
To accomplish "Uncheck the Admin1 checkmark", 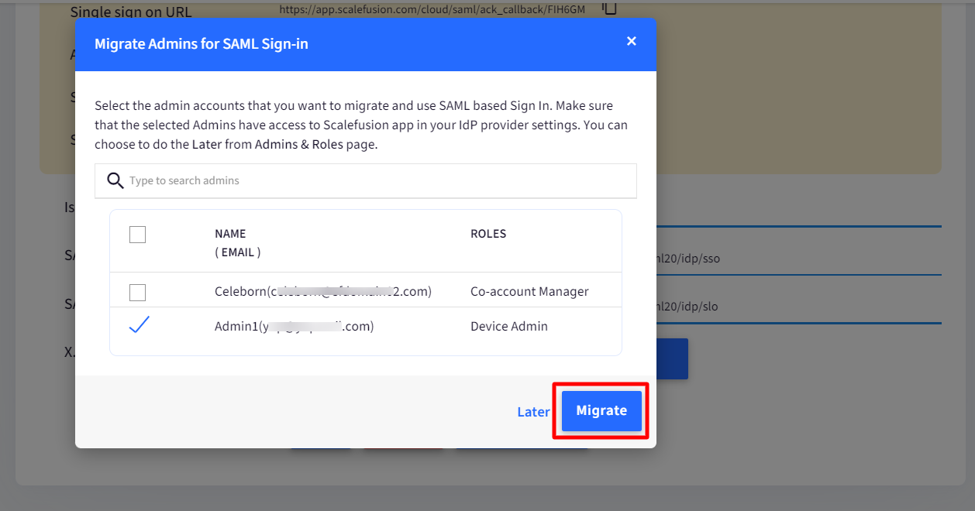I will tap(139, 326).
